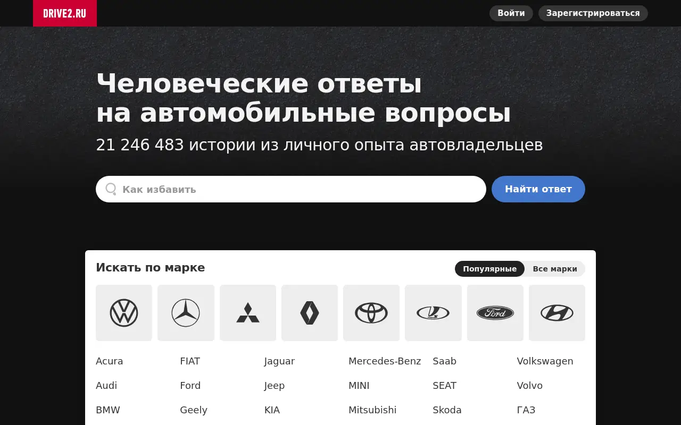Image resolution: width=681 pixels, height=425 pixels.
Task: Open the ГАЗ brand link
Action: click(526, 410)
